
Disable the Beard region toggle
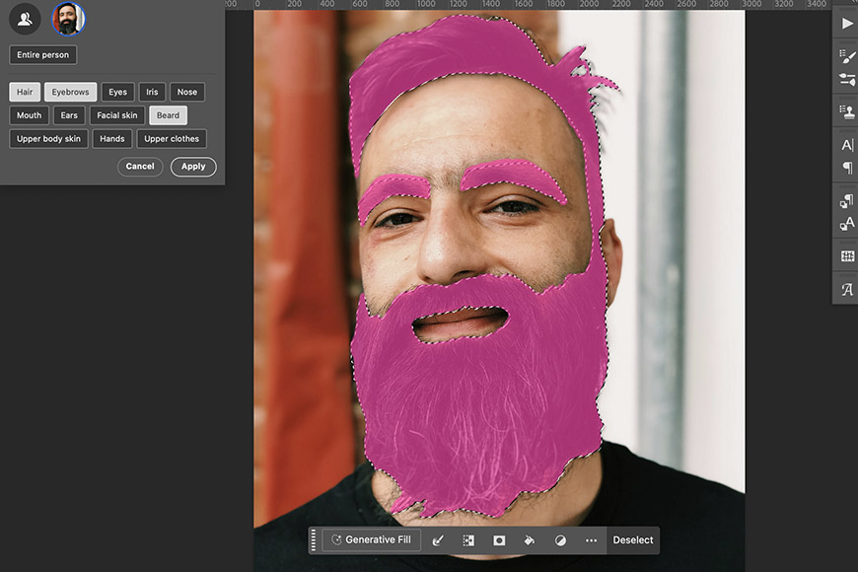[168, 115]
